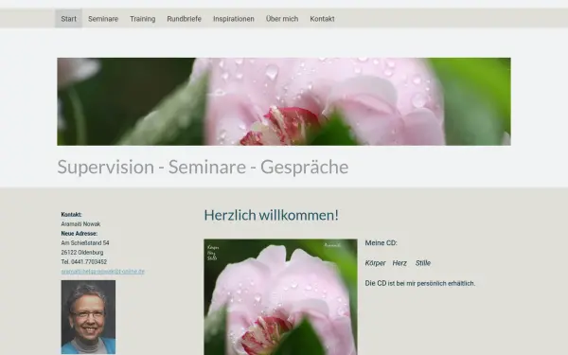Navigate to Über mich
The image size is (568, 355).
pos(282,19)
